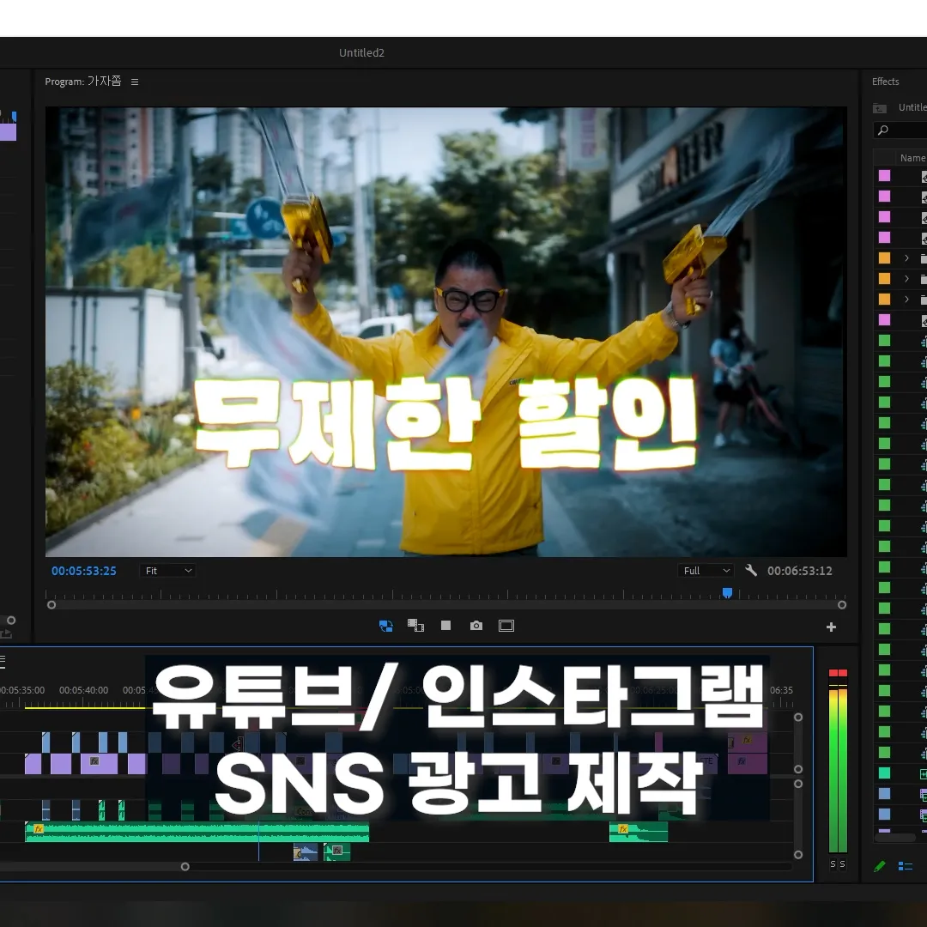Solo the left audio channel S button
927x927 pixels.
833,863
